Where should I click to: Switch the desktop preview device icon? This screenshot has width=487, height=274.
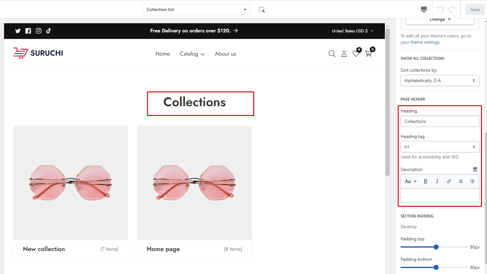pyautogui.click(x=424, y=9)
